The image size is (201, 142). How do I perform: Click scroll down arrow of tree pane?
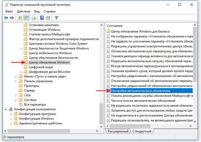point(101,126)
